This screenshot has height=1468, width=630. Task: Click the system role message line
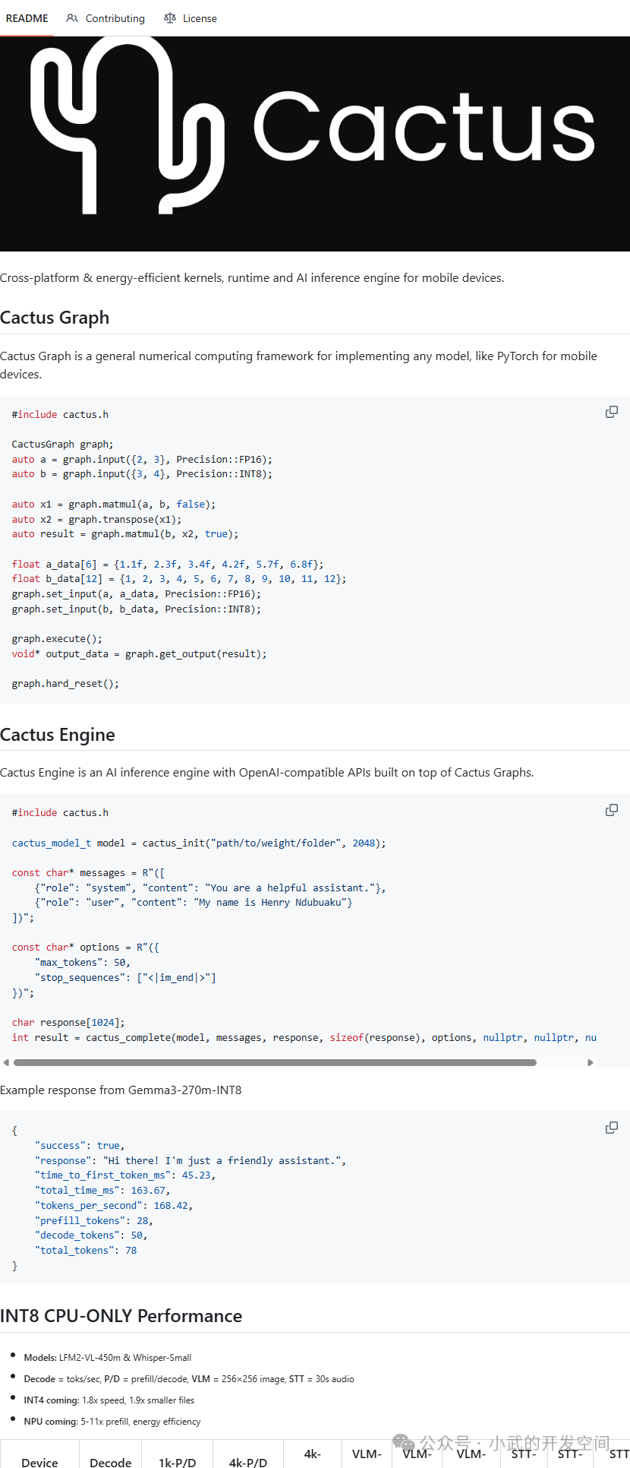[210, 888]
